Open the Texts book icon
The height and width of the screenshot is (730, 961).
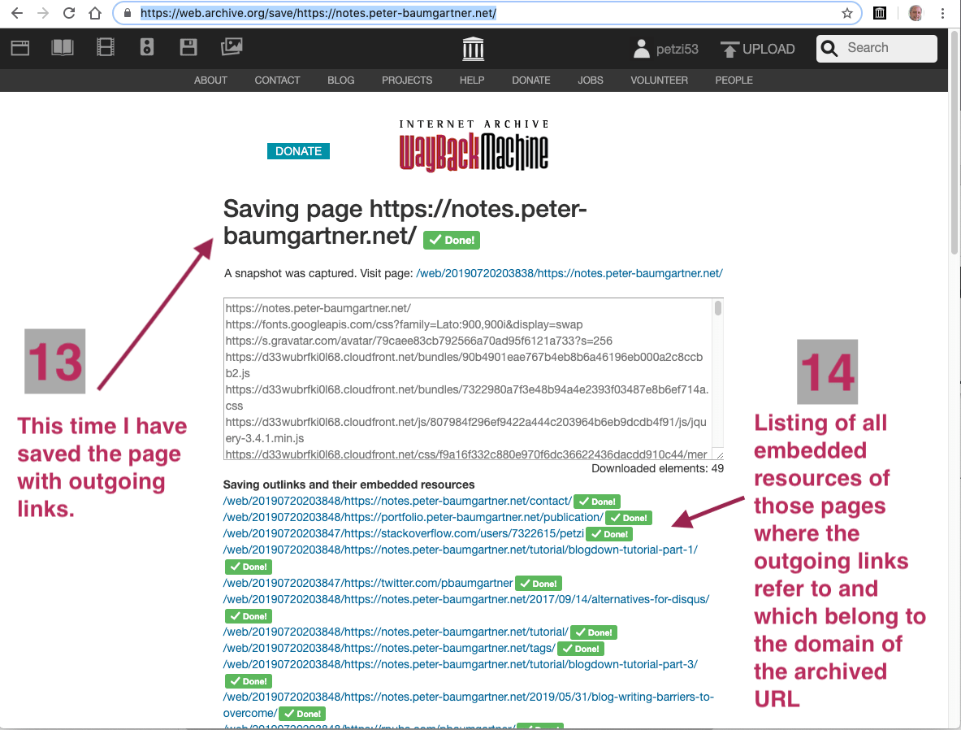[63, 48]
